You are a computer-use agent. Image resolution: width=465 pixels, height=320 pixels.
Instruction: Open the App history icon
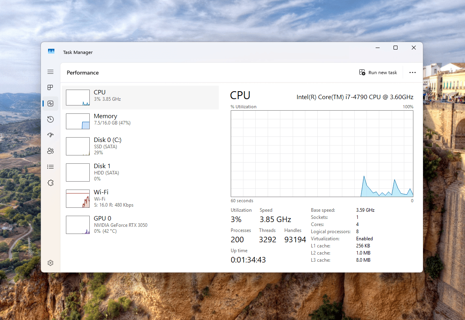pos(50,119)
